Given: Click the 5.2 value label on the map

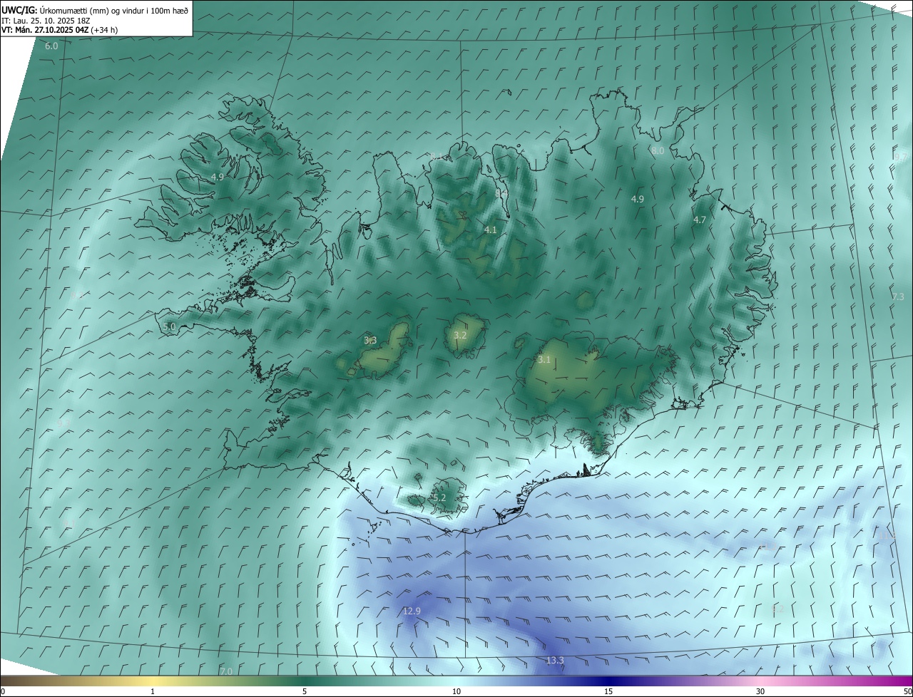Looking at the screenshot, I should click(439, 497).
